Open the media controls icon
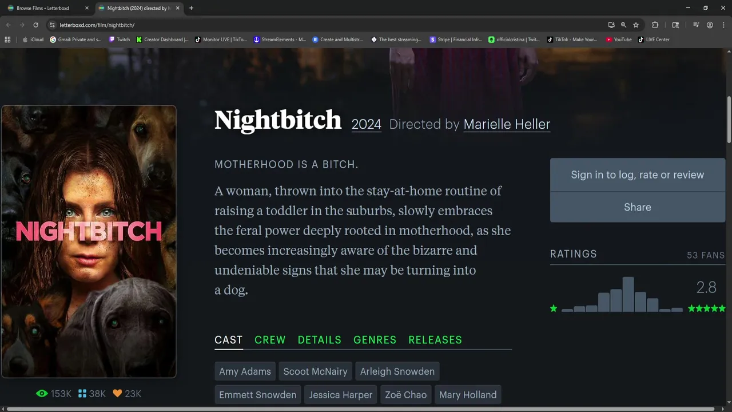The image size is (732, 412). (x=696, y=25)
